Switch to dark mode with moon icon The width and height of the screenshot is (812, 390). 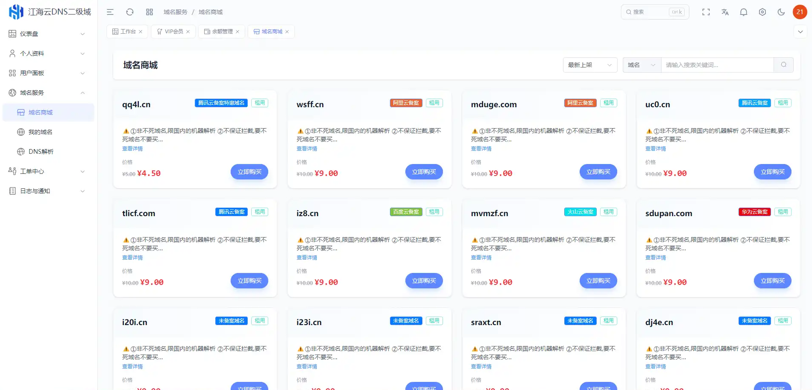(x=781, y=12)
